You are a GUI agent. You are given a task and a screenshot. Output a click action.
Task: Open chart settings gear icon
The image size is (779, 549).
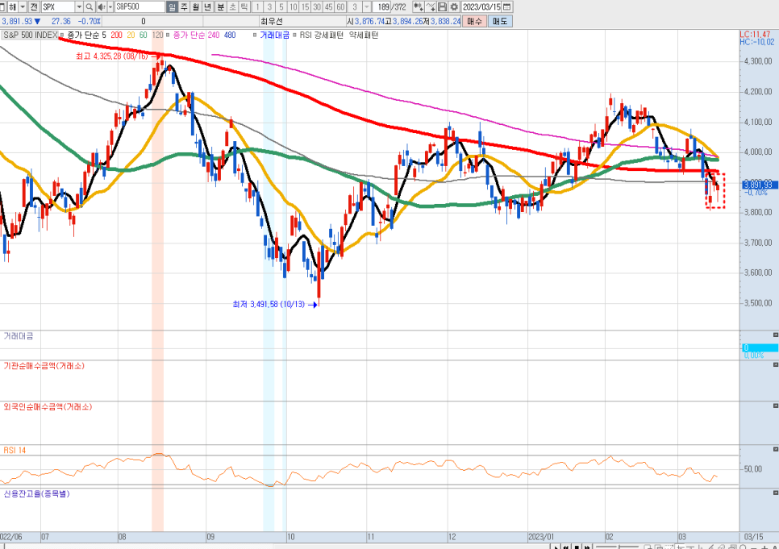[x=454, y=7]
